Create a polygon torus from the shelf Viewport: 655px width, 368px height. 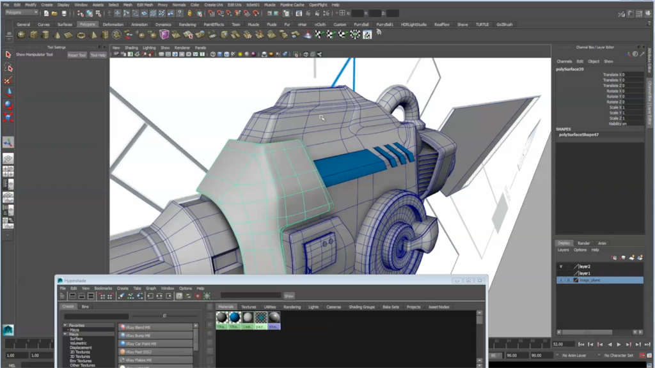pyautogui.click(x=81, y=35)
